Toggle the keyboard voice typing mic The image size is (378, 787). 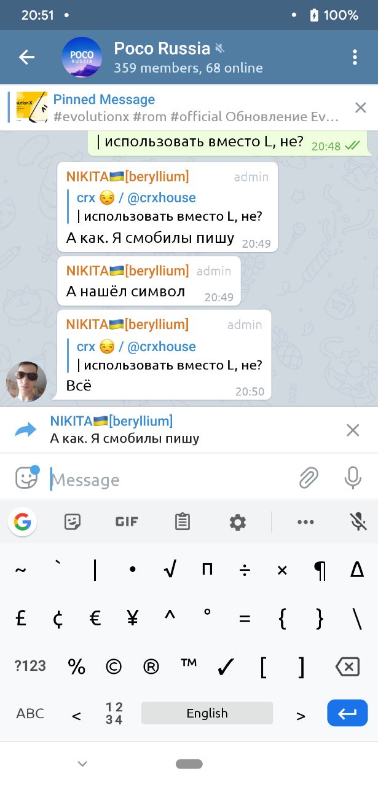(x=358, y=522)
